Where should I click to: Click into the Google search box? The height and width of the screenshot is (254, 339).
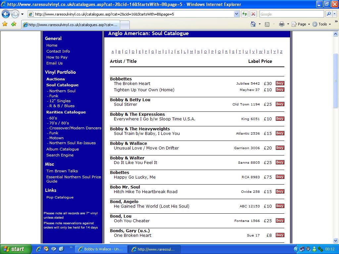(x=292, y=14)
